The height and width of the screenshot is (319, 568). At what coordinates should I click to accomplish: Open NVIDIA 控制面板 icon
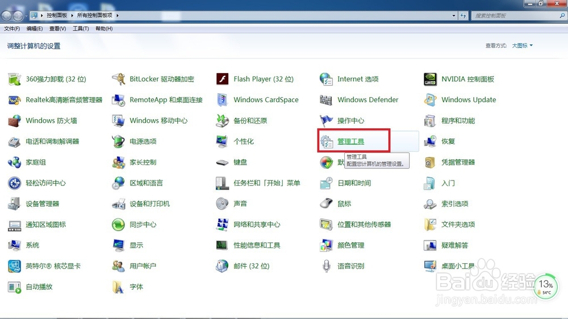tap(431, 79)
